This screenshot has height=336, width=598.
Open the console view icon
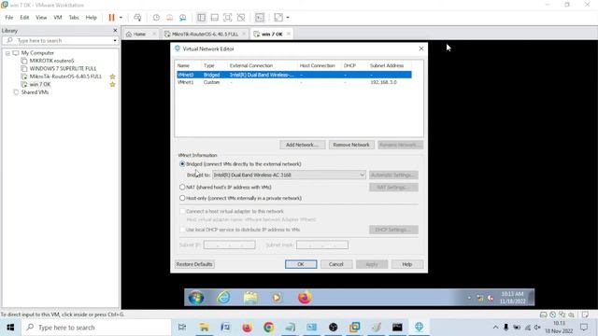pyautogui.click(x=260, y=18)
